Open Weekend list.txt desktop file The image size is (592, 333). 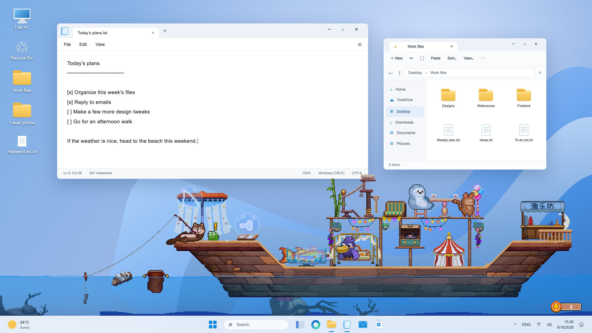coord(22,145)
